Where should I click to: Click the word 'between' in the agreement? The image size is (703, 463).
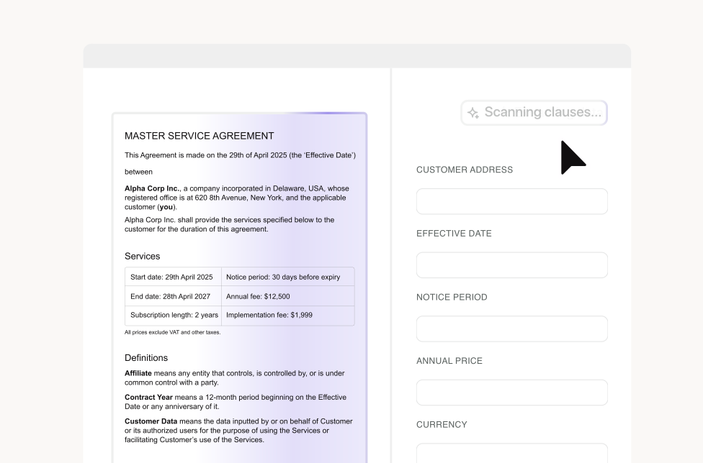click(x=138, y=172)
